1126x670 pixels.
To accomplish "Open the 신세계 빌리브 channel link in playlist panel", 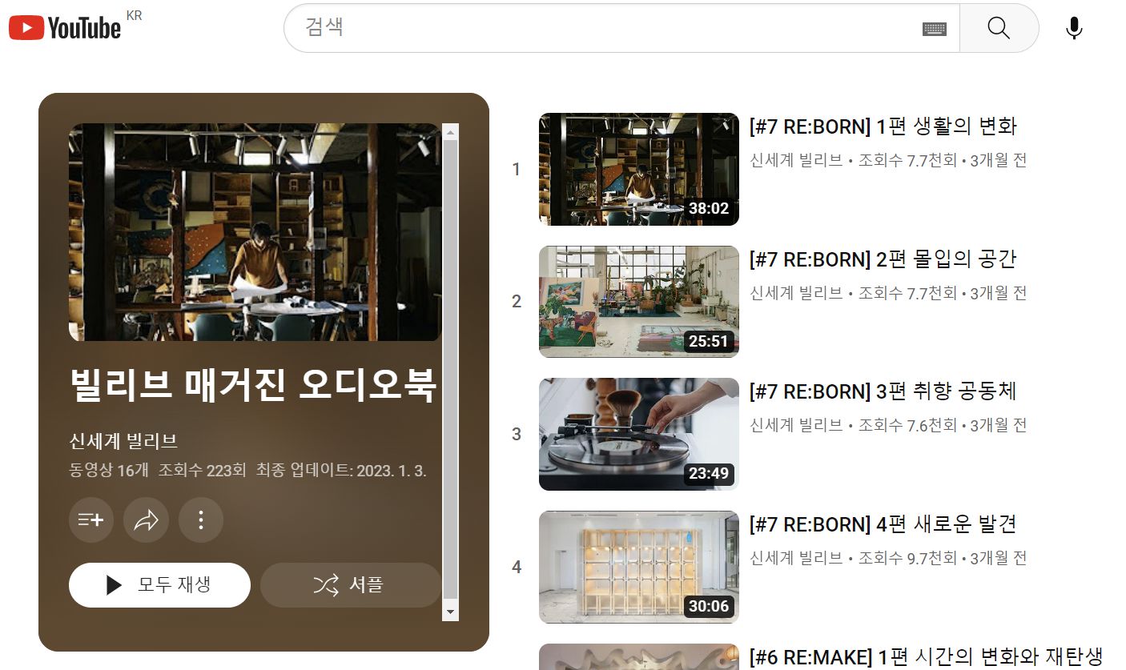I will (x=123, y=440).
